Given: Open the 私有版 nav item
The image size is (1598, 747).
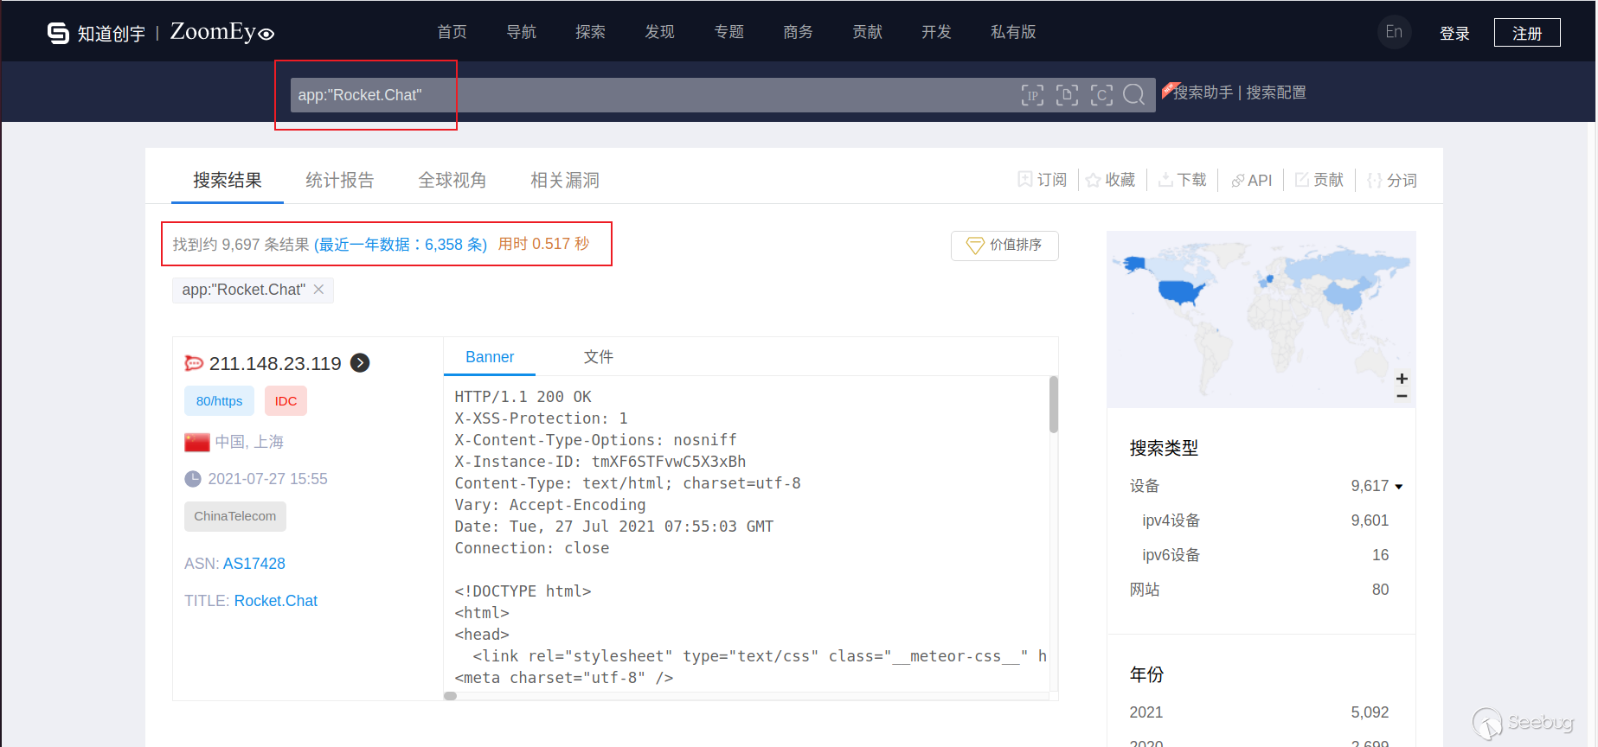Looking at the screenshot, I should point(1013,32).
